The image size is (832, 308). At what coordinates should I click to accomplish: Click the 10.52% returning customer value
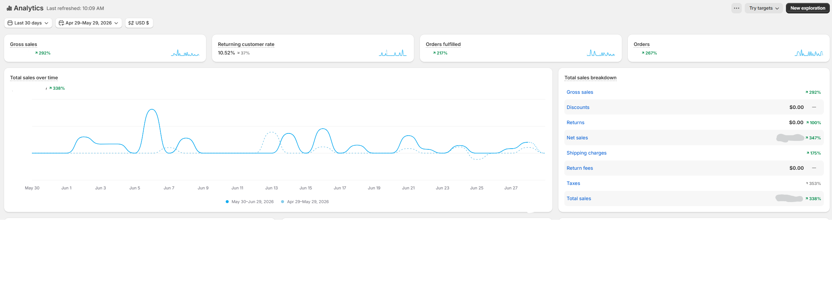226,53
